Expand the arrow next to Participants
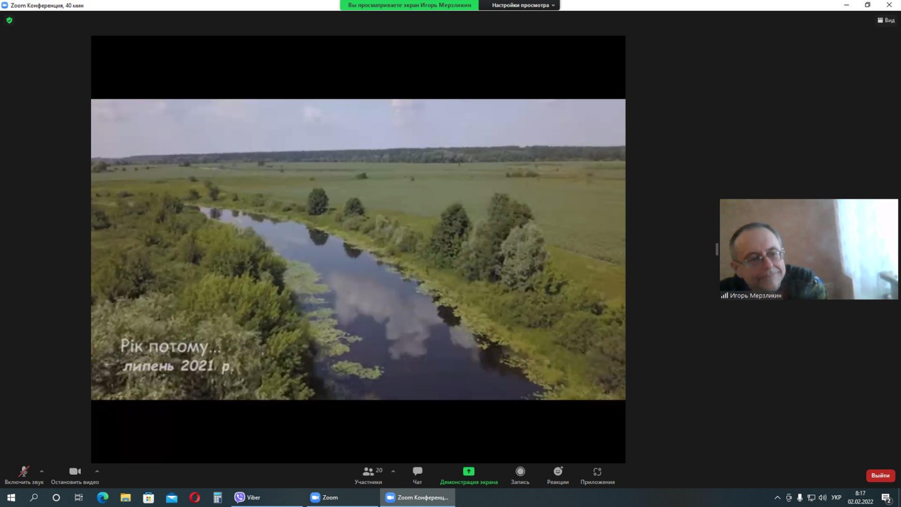Viewport: 901px width, 507px height. point(393,471)
